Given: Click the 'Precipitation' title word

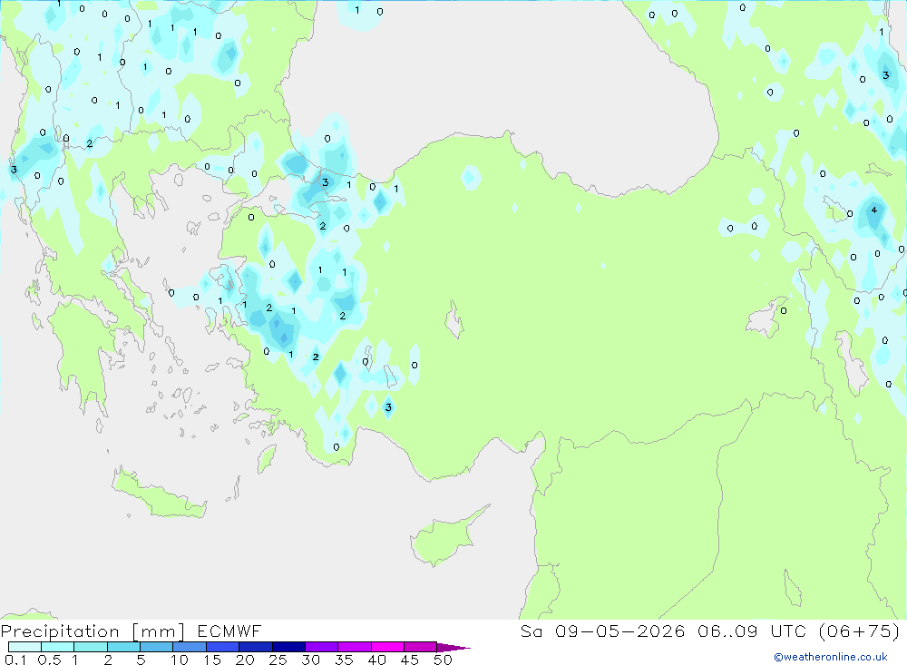Looking at the screenshot, I should [60, 631].
